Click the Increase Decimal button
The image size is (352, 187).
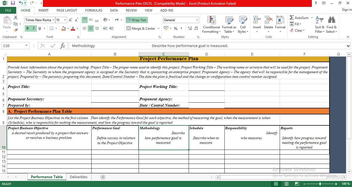(190, 28)
